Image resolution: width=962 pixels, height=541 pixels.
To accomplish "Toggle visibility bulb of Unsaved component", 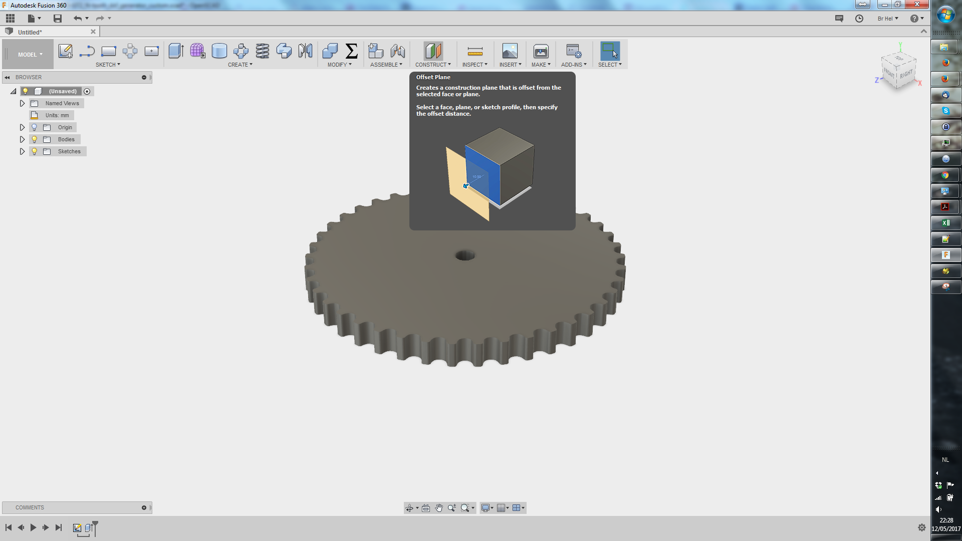I will 26,91.
